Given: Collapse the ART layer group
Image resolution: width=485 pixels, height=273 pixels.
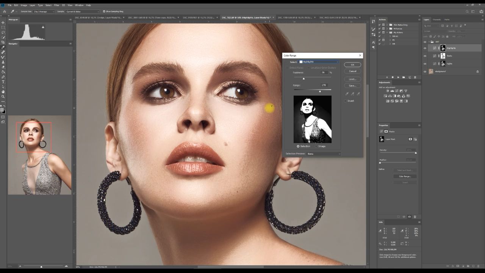Looking at the screenshot, I should [429, 42].
